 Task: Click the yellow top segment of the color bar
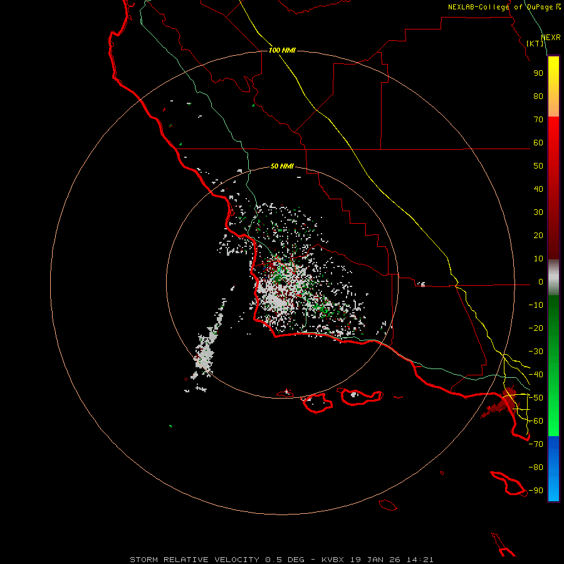[x=553, y=86]
